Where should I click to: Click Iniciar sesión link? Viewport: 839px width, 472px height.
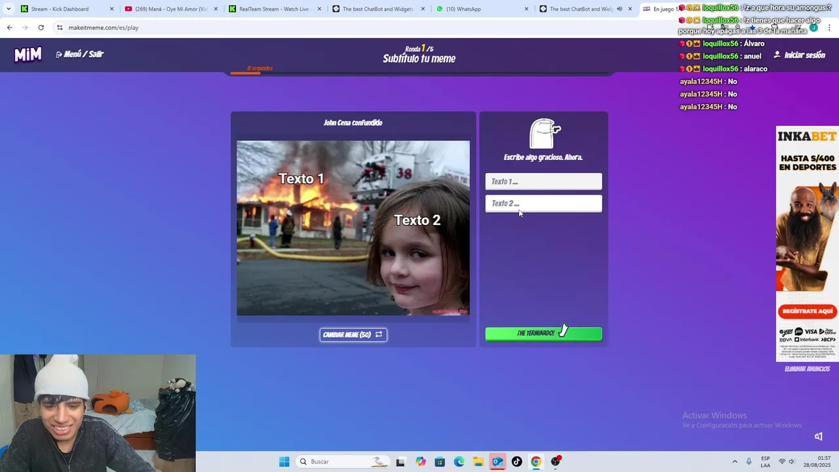[799, 55]
